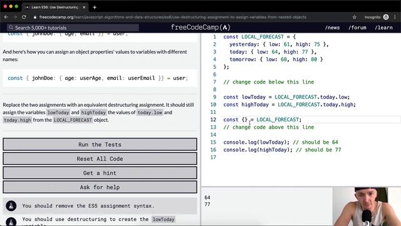Click the userAge destructuring example code
Image resolution: width=401 pixels, height=226 pixels.
[x=98, y=78]
